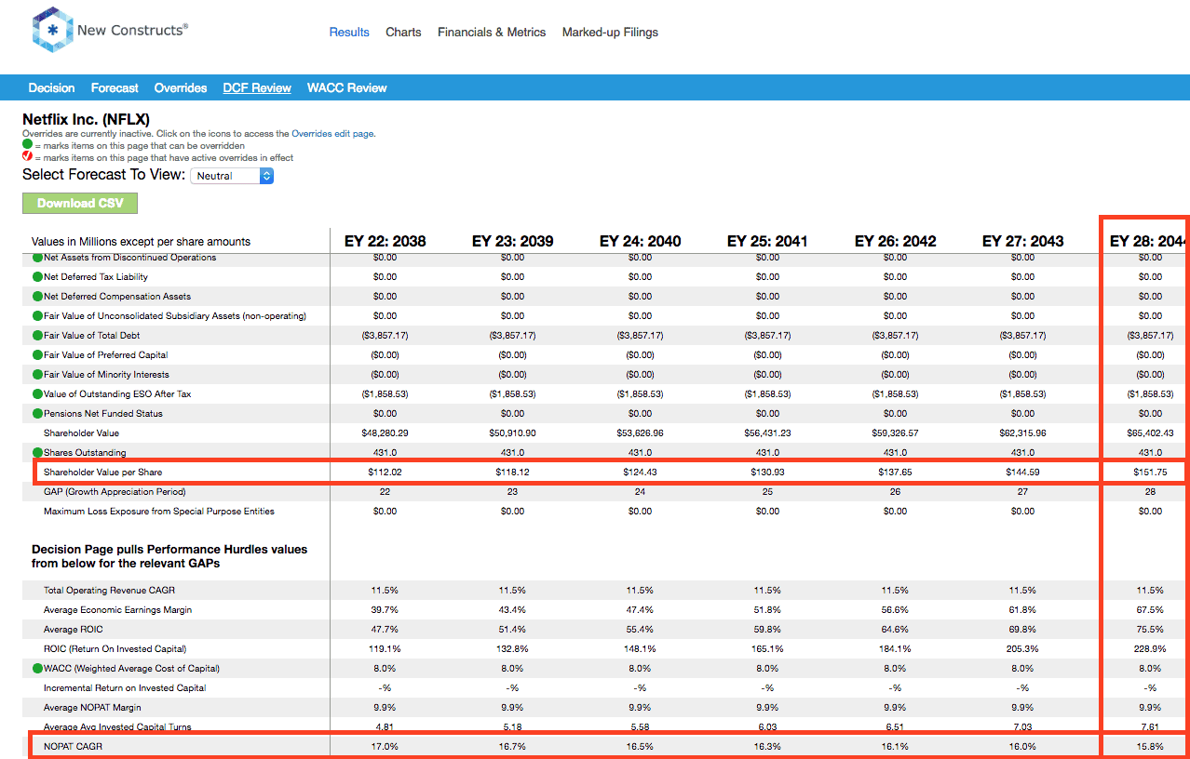This screenshot has height=759, width=1190.
Task: Click Shareholder Value cell $50,910.90
Action: (x=512, y=433)
